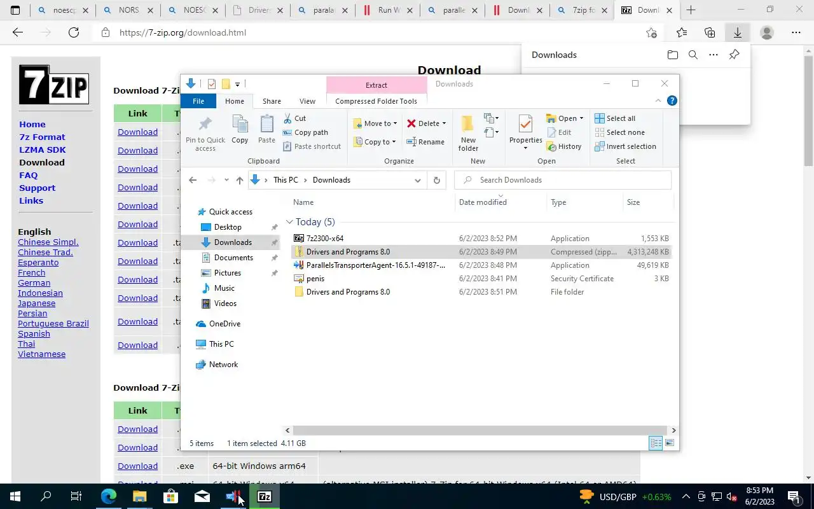Open Edge Favorites star-list icon

682,32
